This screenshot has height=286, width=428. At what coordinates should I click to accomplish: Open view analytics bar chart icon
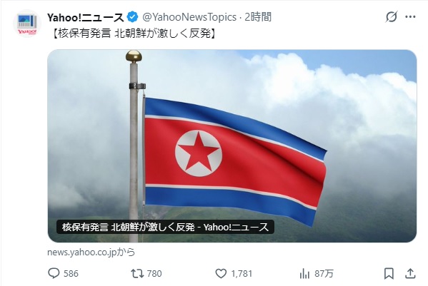304,273
